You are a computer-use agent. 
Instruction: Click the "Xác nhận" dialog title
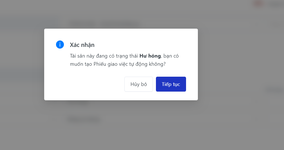[x=82, y=45]
